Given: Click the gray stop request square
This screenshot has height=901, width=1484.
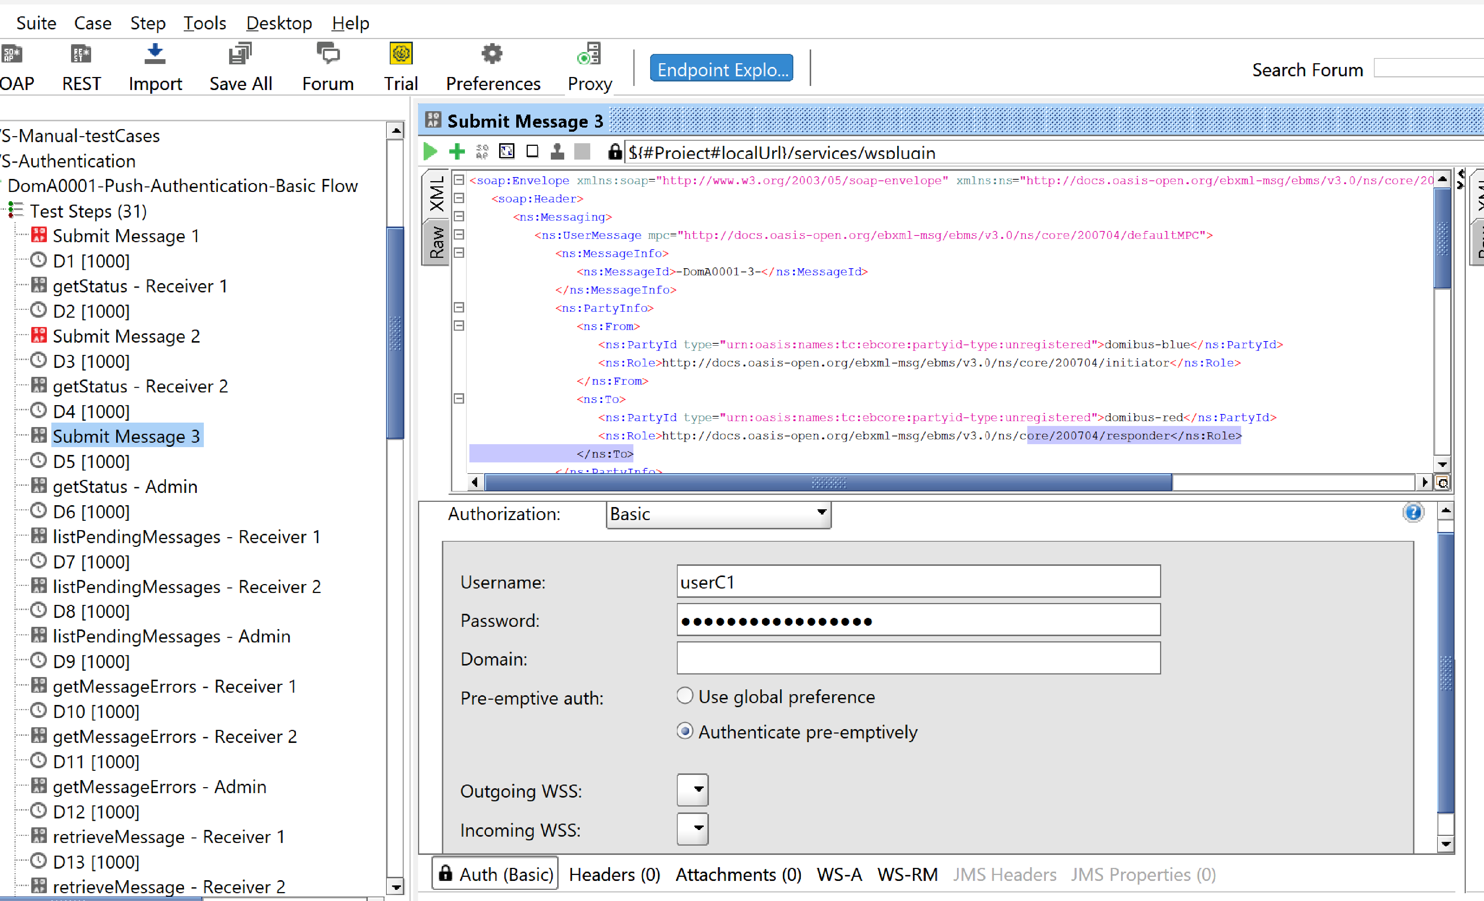Looking at the screenshot, I should coord(582,151).
